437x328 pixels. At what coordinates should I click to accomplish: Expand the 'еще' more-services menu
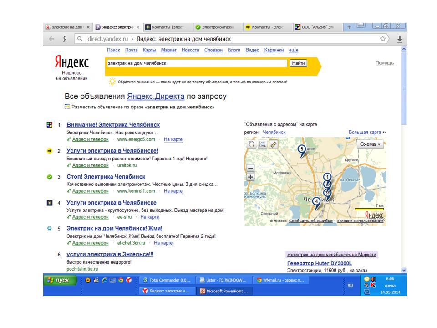coord(294,50)
